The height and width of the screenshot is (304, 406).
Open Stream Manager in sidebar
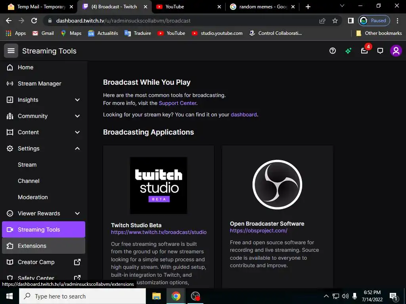(x=43, y=84)
